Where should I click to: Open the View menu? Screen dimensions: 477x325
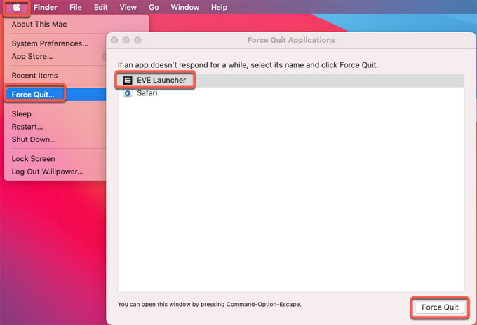(x=128, y=7)
